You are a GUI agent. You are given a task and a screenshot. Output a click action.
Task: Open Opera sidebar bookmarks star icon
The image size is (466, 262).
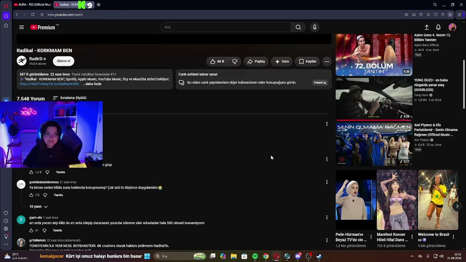[x=6, y=25]
